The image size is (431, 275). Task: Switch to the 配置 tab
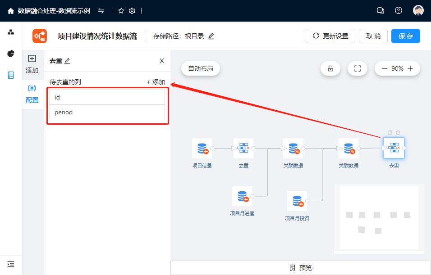[x=32, y=94]
